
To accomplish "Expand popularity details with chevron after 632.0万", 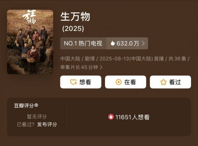I will [143, 43].
